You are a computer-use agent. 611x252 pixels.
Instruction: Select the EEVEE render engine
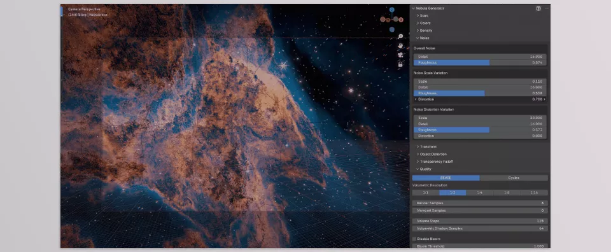point(446,178)
